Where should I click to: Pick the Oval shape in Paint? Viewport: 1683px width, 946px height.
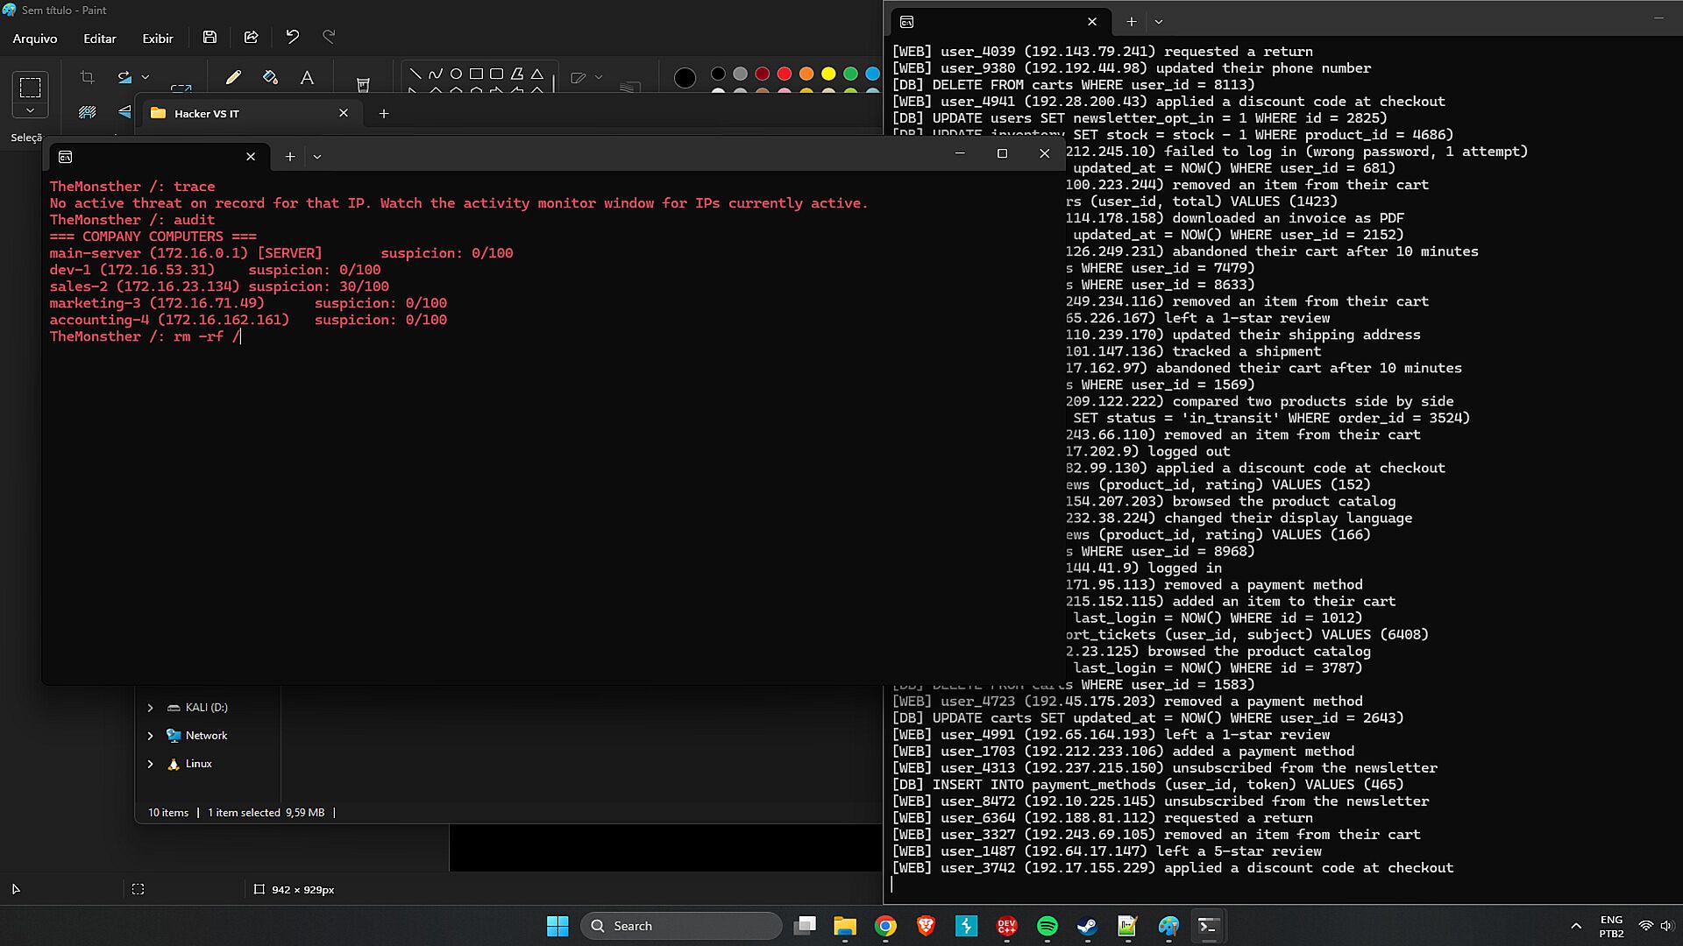click(x=456, y=74)
